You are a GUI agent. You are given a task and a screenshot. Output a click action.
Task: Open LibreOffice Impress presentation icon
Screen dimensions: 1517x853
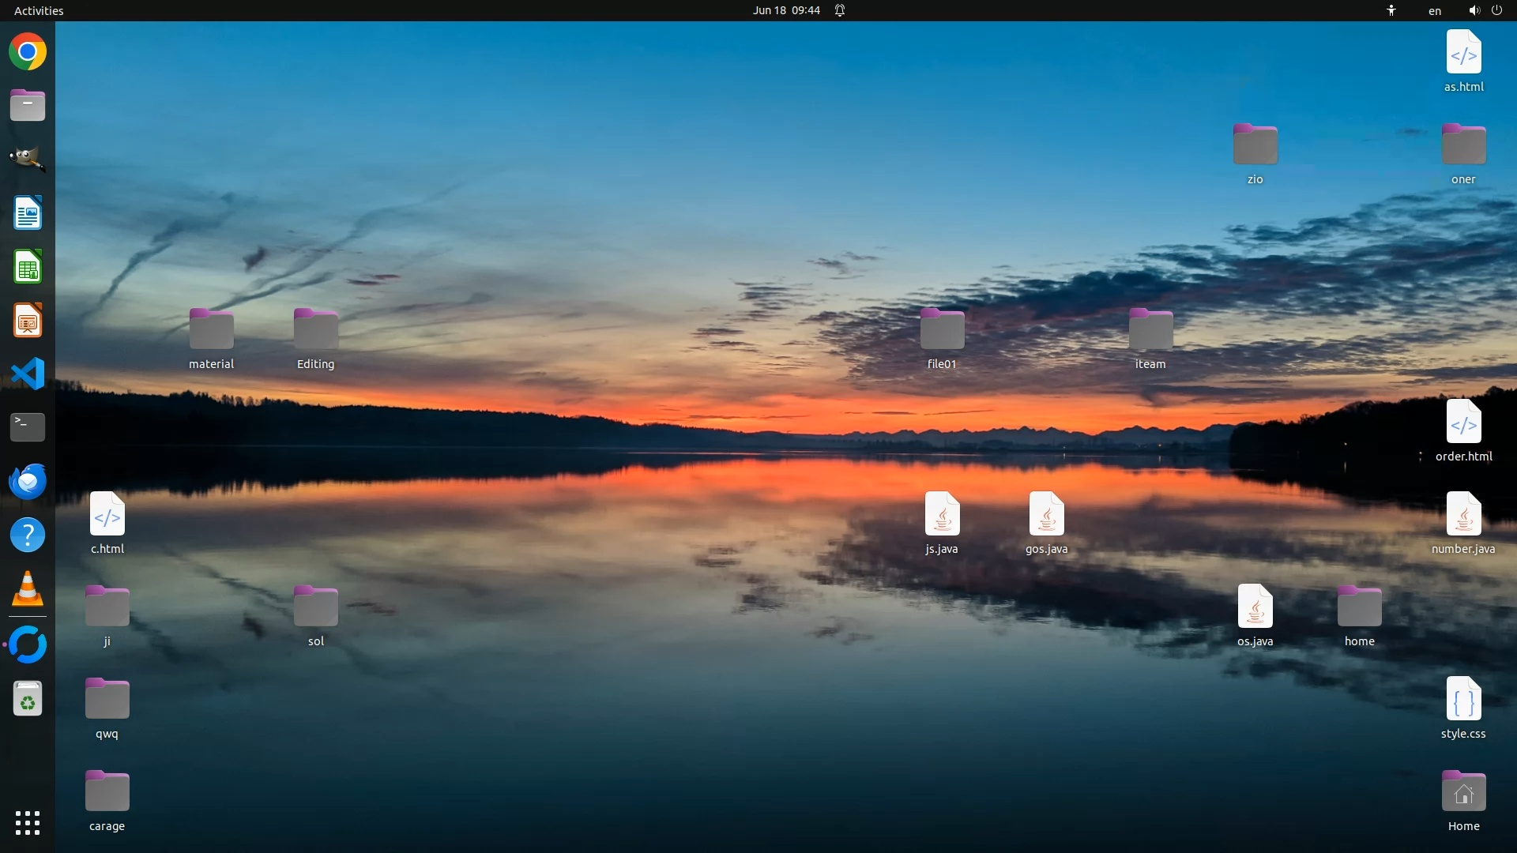tap(28, 321)
